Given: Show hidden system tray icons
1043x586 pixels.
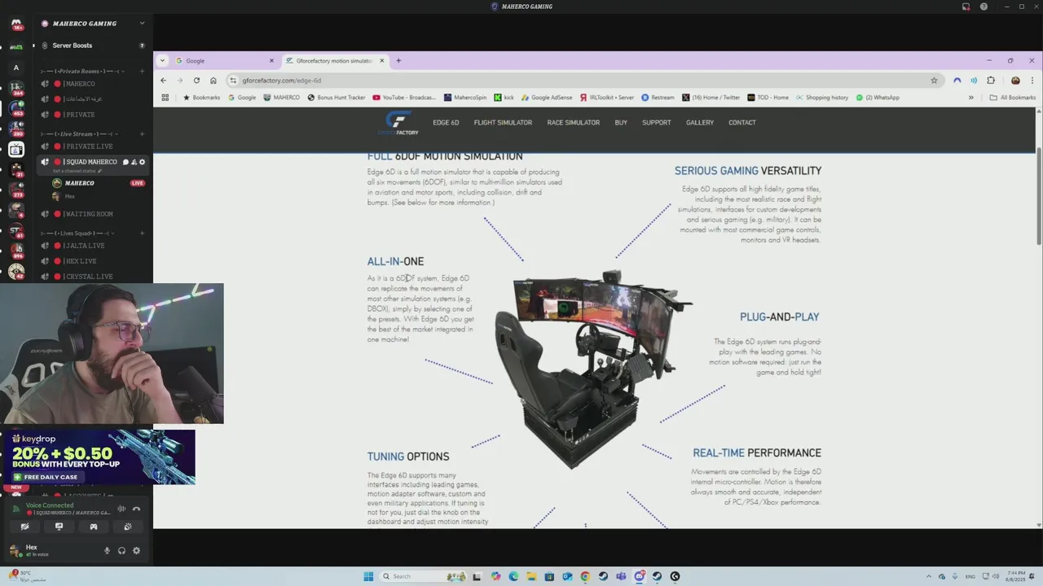Looking at the screenshot, I should pos(929,576).
